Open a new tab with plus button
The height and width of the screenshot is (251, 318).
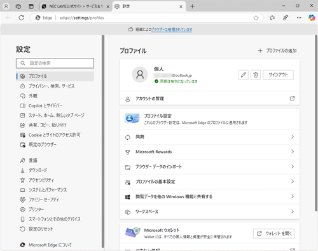pyautogui.click(x=192, y=6)
